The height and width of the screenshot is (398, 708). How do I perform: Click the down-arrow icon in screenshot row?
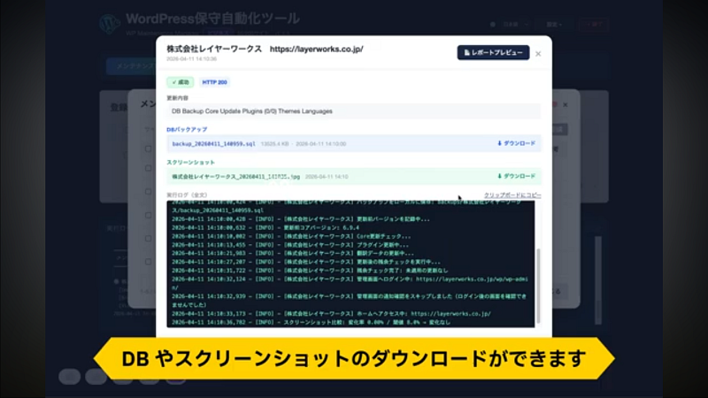tap(499, 176)
